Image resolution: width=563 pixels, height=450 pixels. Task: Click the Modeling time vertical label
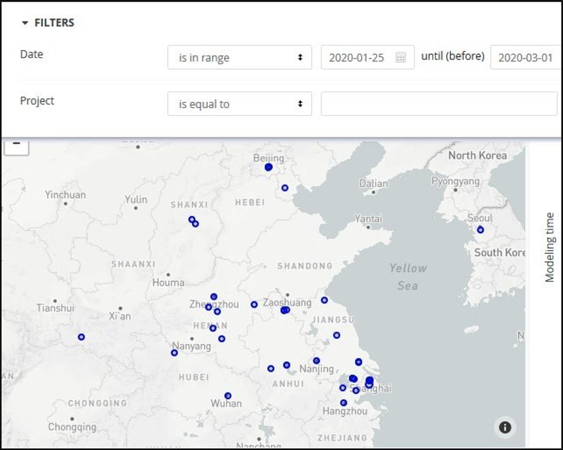(x=549, y=247)
